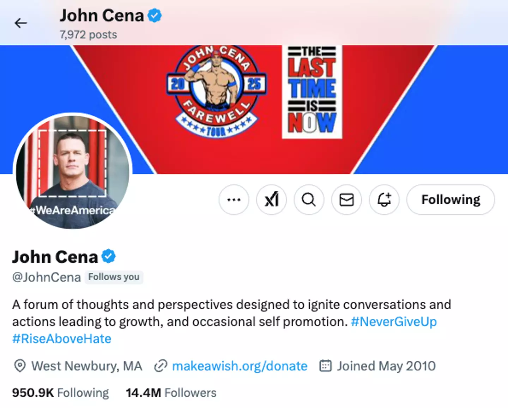Image resolution: width=508 pixels, height=408 pixels.
Task: Show the 14.4M Followers list
Action: coord(171,393)
